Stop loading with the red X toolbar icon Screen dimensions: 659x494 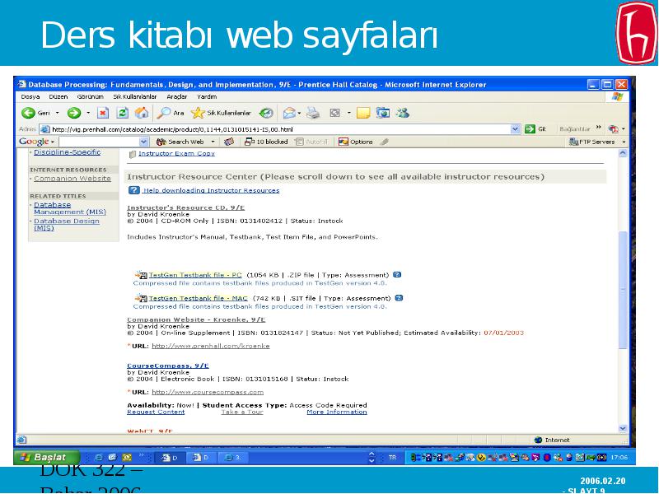103,113
